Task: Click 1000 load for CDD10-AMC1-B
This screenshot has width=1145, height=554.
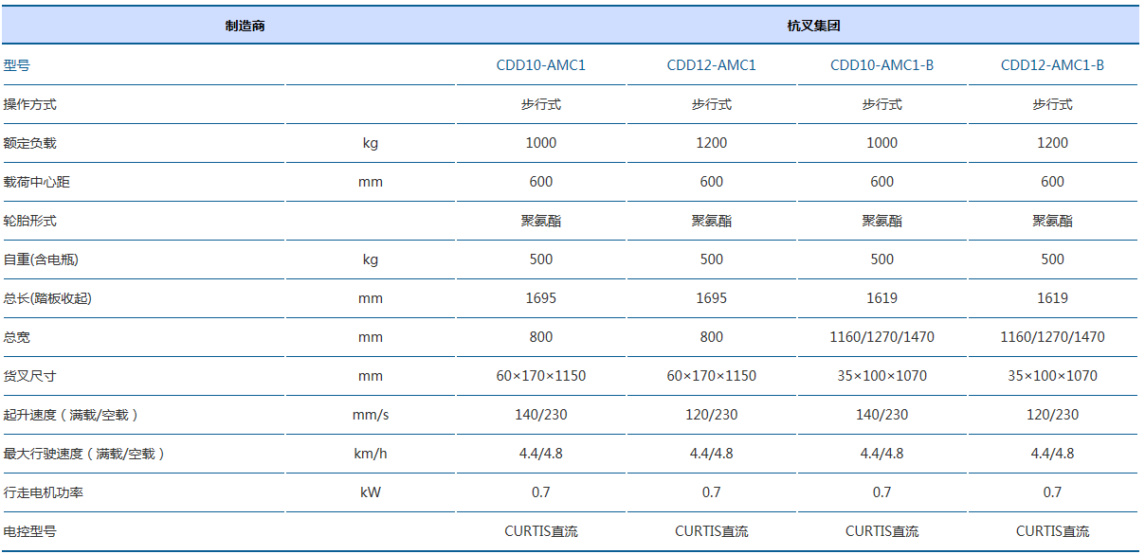Action: coord(882,143)
